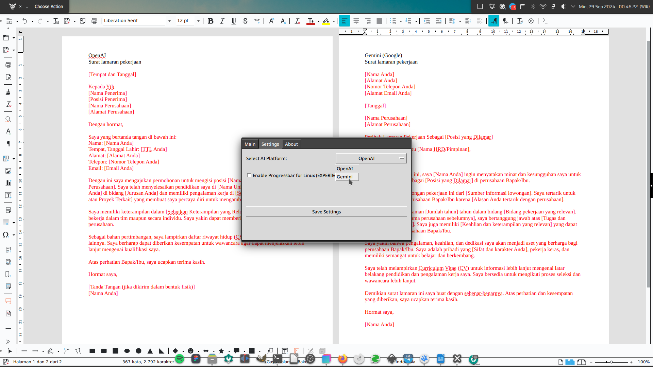Click the Save Settings button
Viewport: 653px width, 367px height.
tap(326, 212)
